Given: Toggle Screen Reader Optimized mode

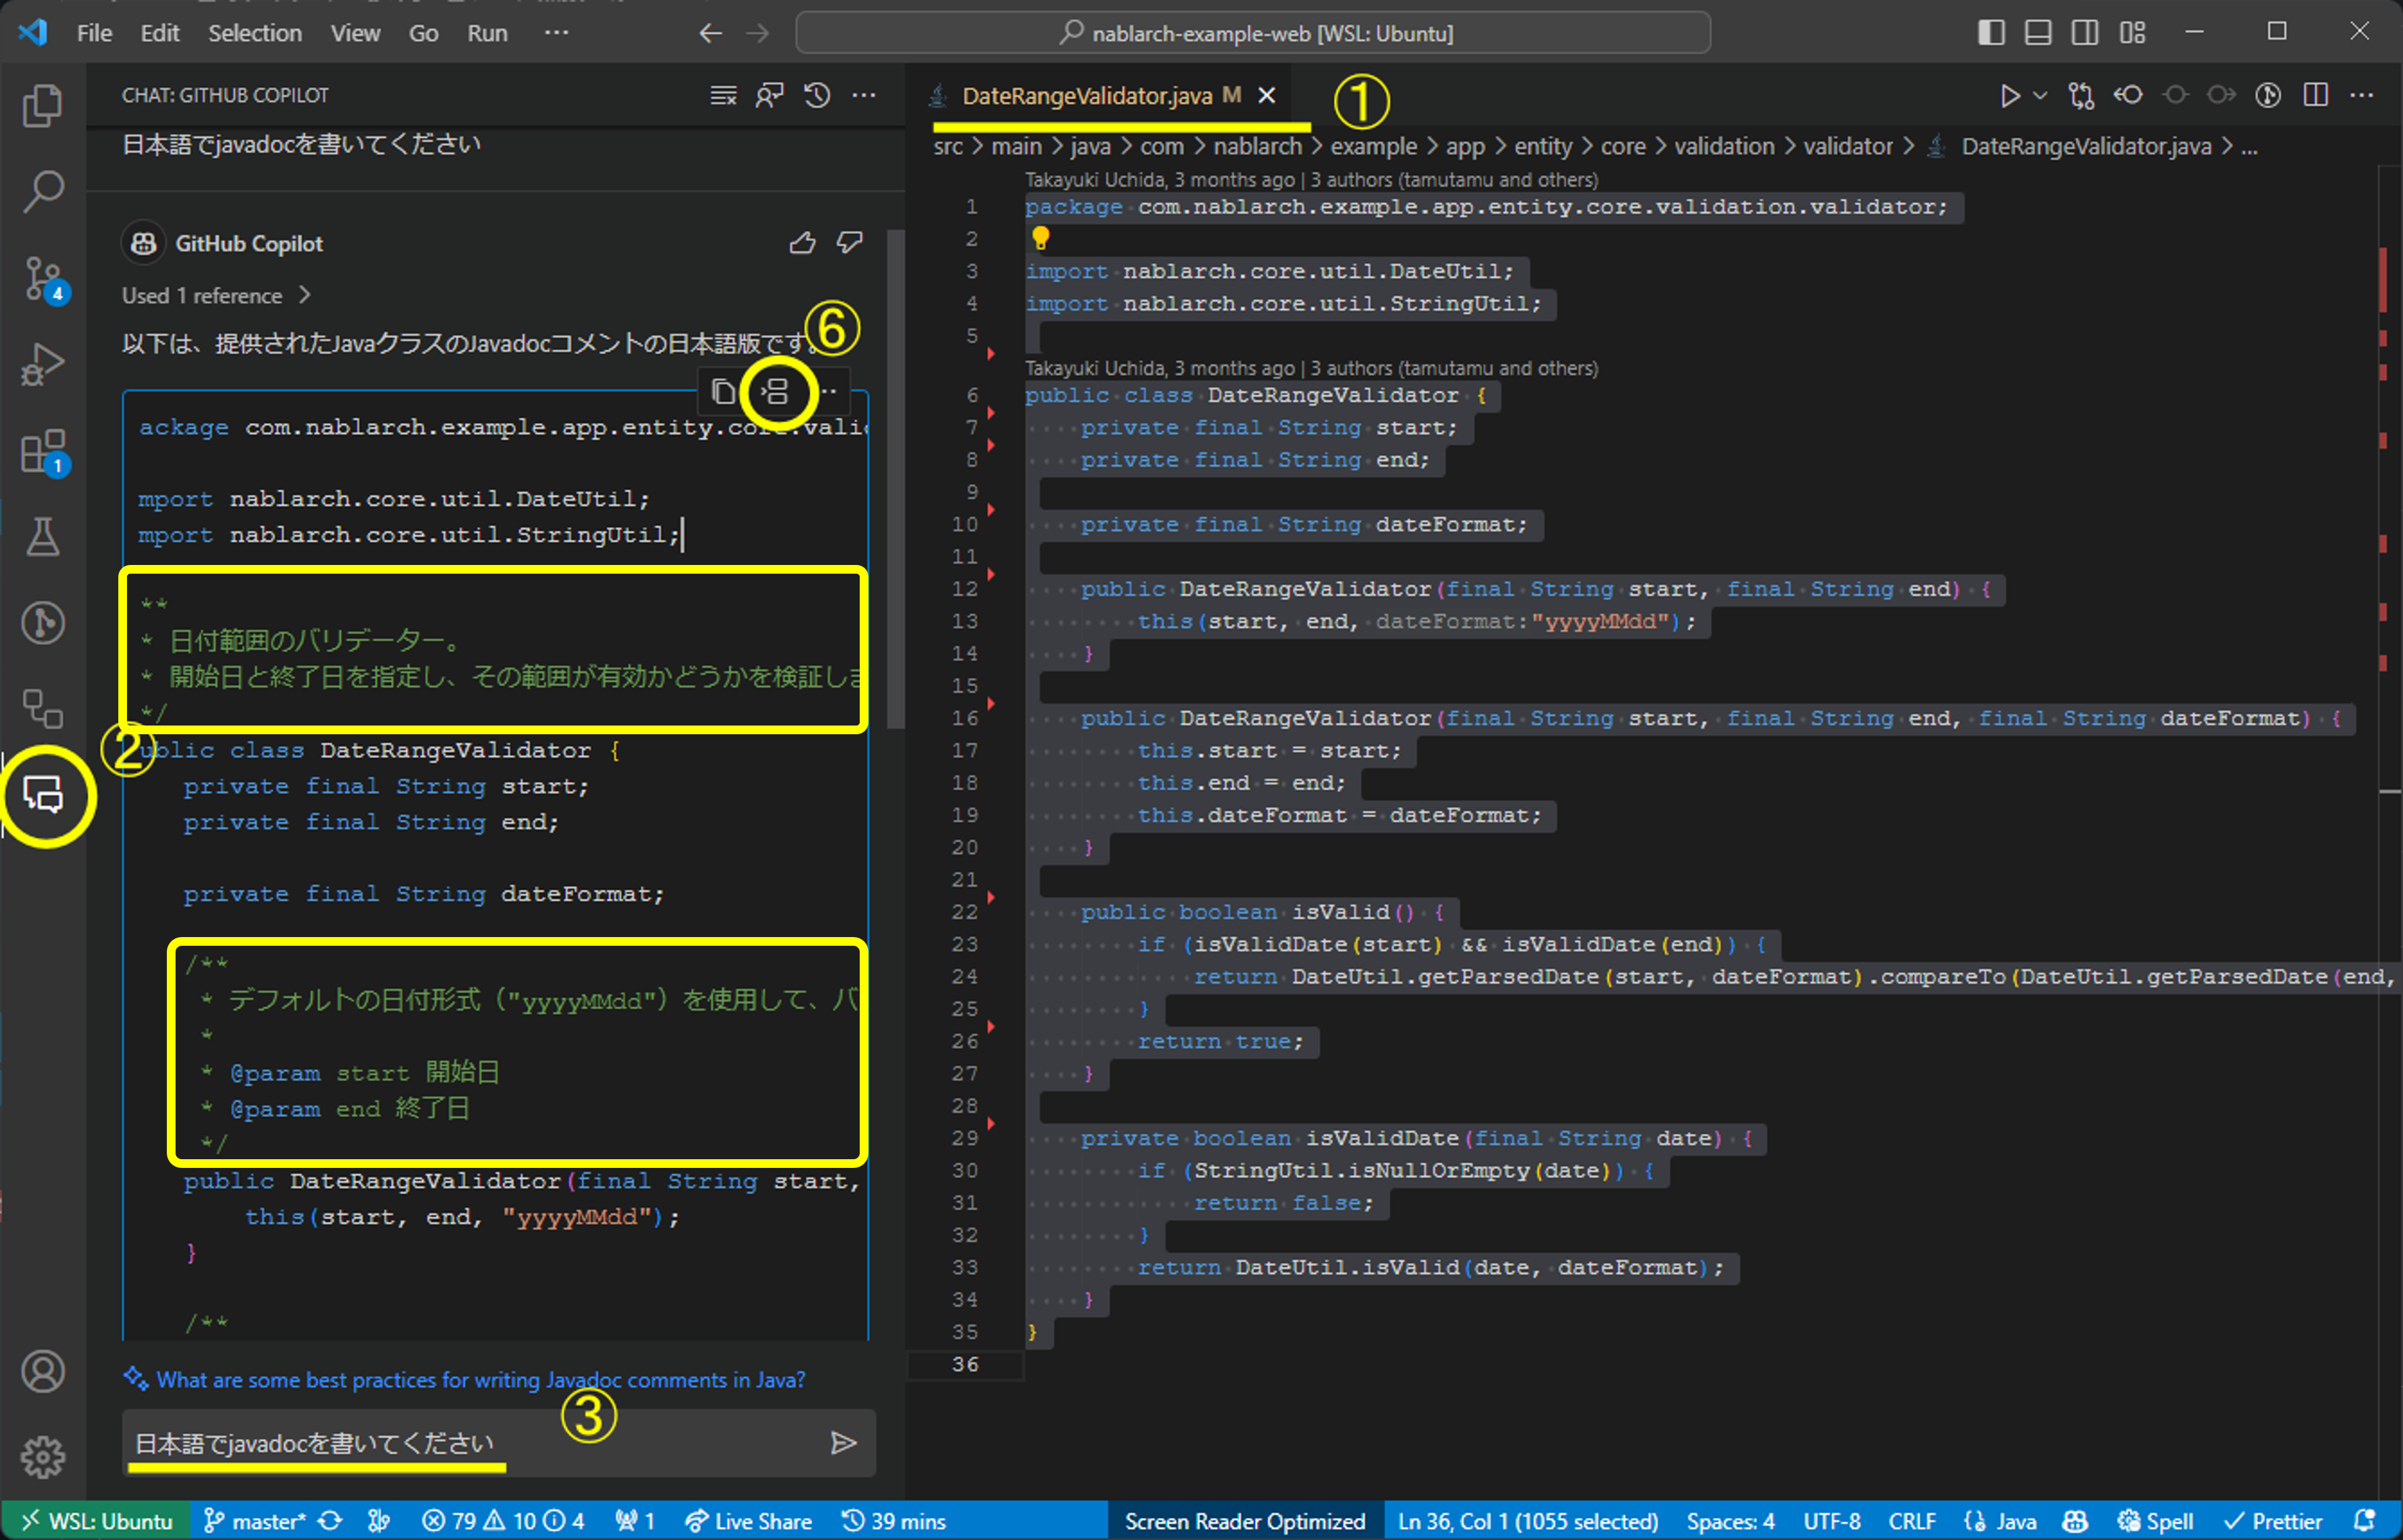Looking at the screenshot, I should coord(1244,1521).
